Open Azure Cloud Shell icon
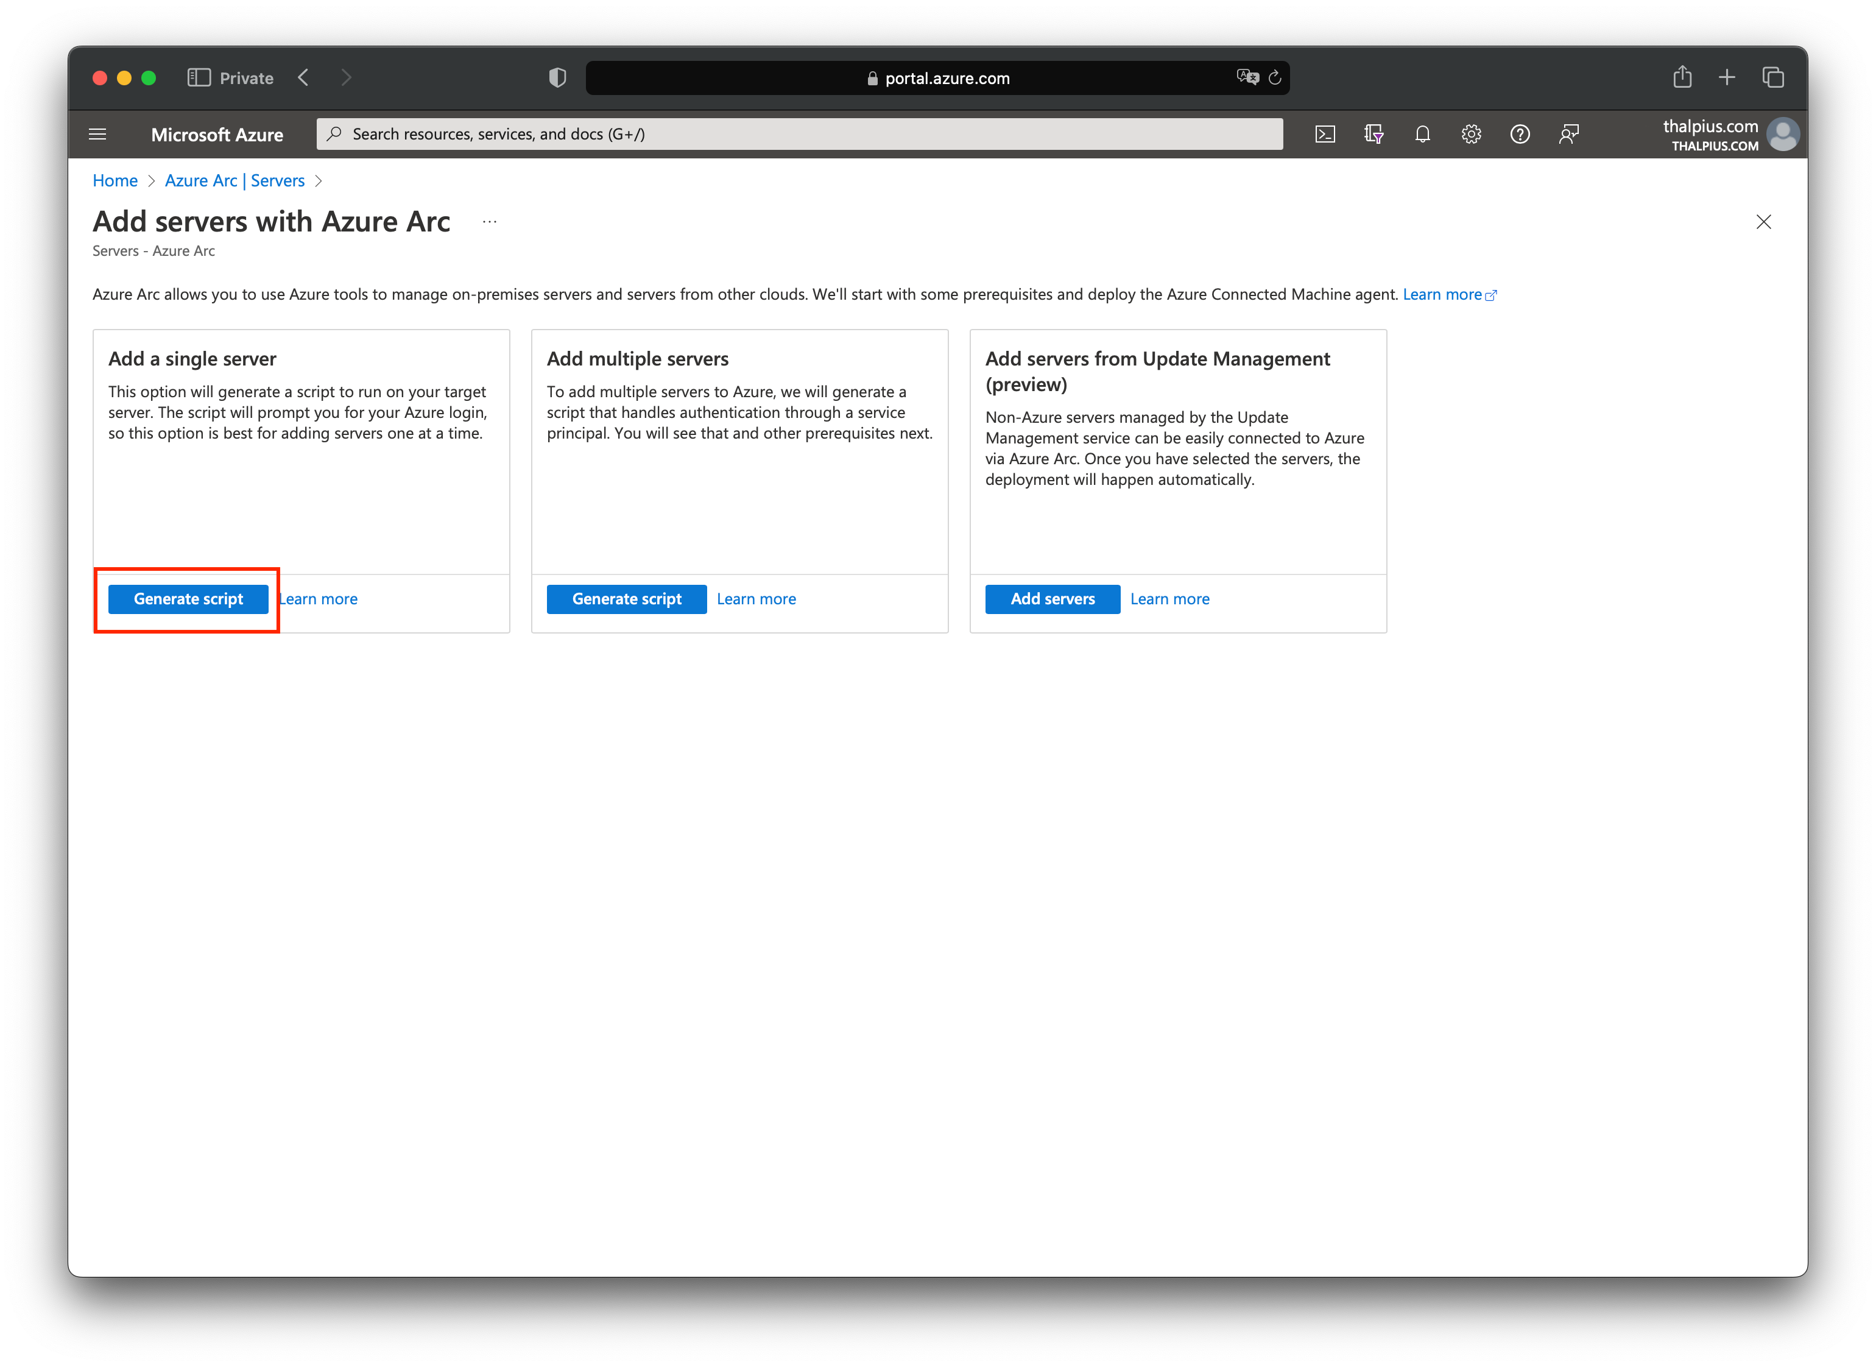Image resolution: width=1876 pixels, height=1367 pixels. (1324, 134)
